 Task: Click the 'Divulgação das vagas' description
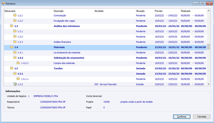click(x=64, y=21)
